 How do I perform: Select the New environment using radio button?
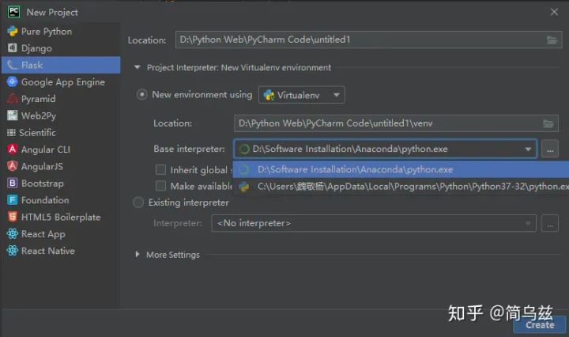[x=141, y=95]
